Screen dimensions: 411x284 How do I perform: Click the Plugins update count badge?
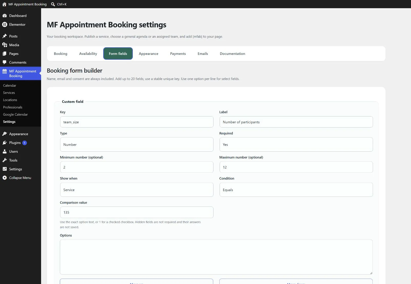[25, 143]
